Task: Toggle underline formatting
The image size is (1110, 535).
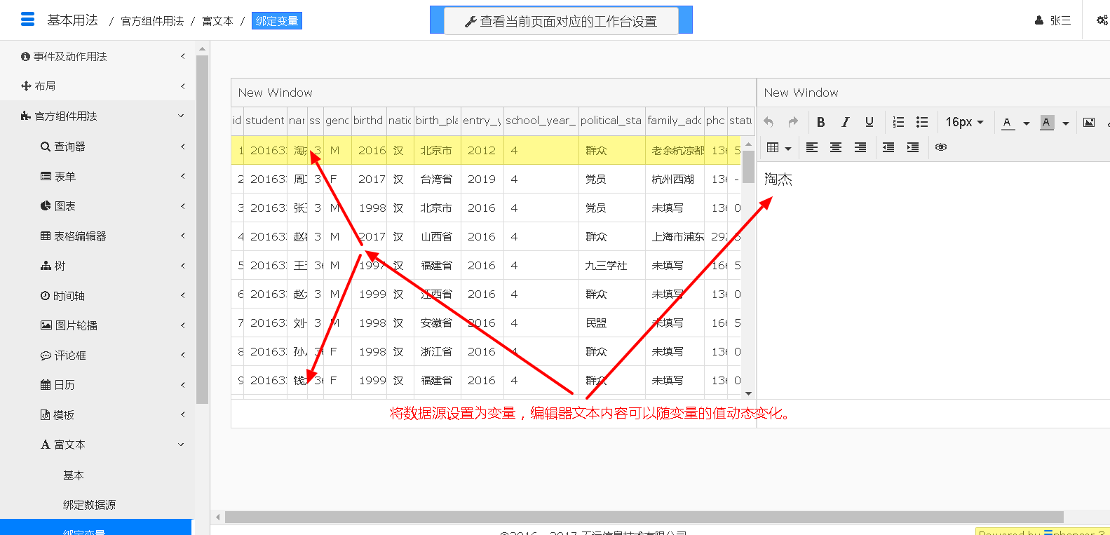Action: click(869, 122)
